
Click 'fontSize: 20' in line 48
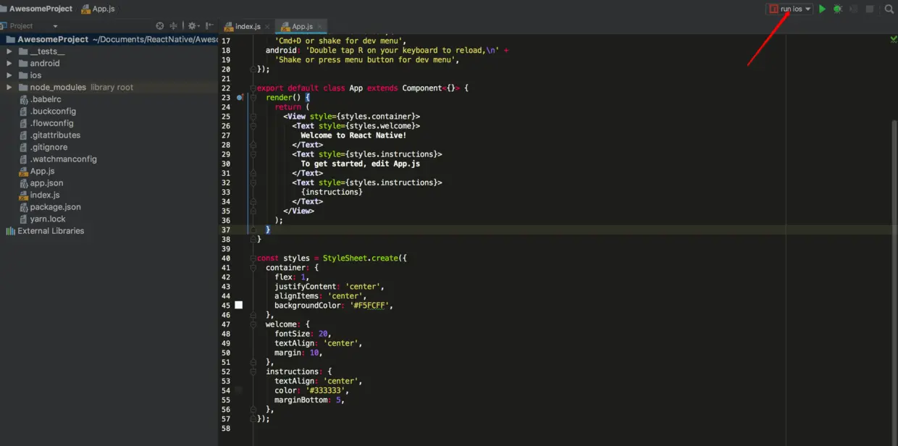pos(303,334)
